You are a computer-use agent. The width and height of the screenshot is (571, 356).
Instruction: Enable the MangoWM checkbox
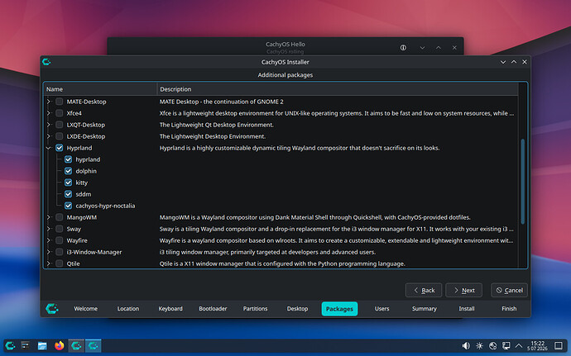tap(60, 217)
